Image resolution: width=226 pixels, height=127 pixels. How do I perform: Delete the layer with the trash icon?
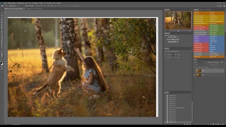pyautogui.click(x=223, y=124)
